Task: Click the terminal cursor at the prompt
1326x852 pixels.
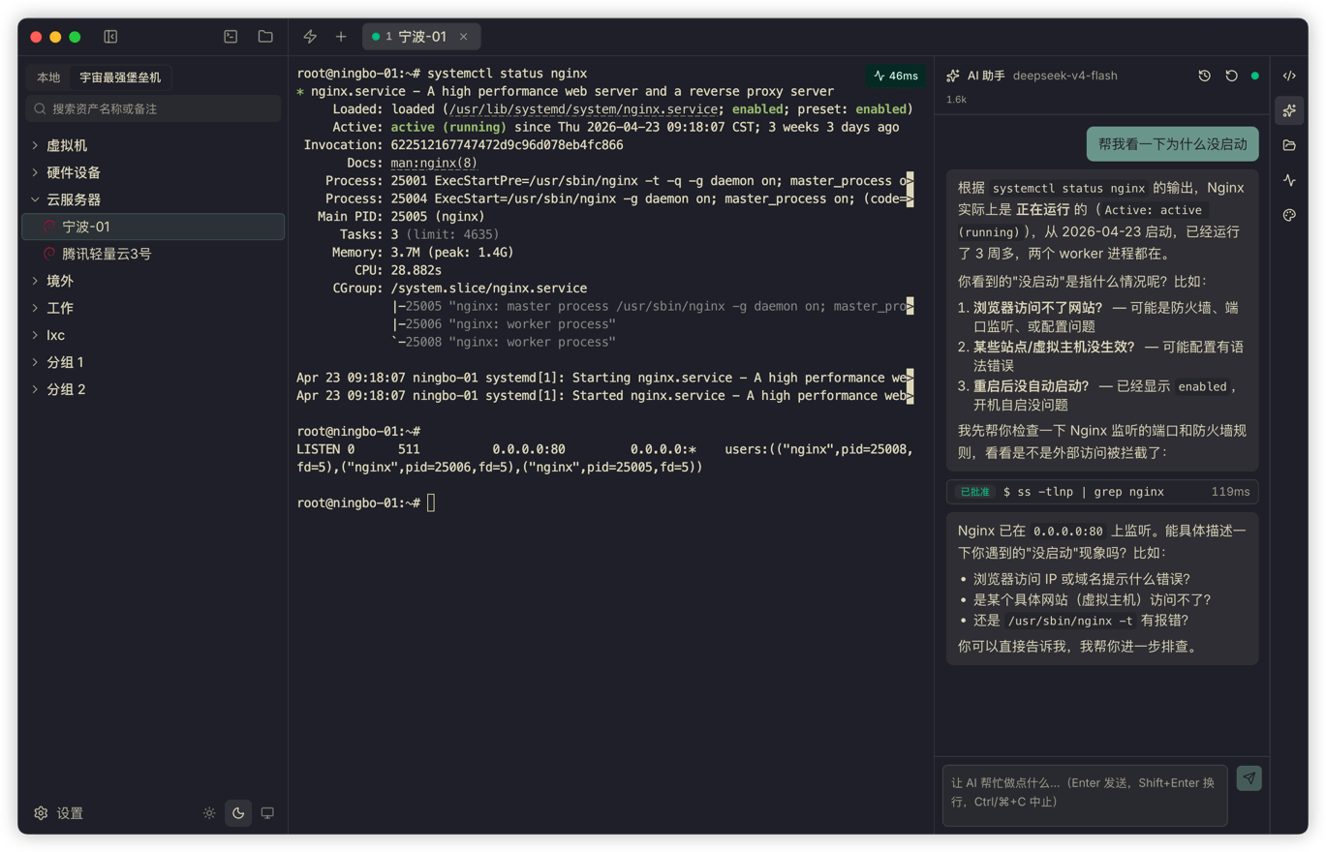Action: [431, 502]
